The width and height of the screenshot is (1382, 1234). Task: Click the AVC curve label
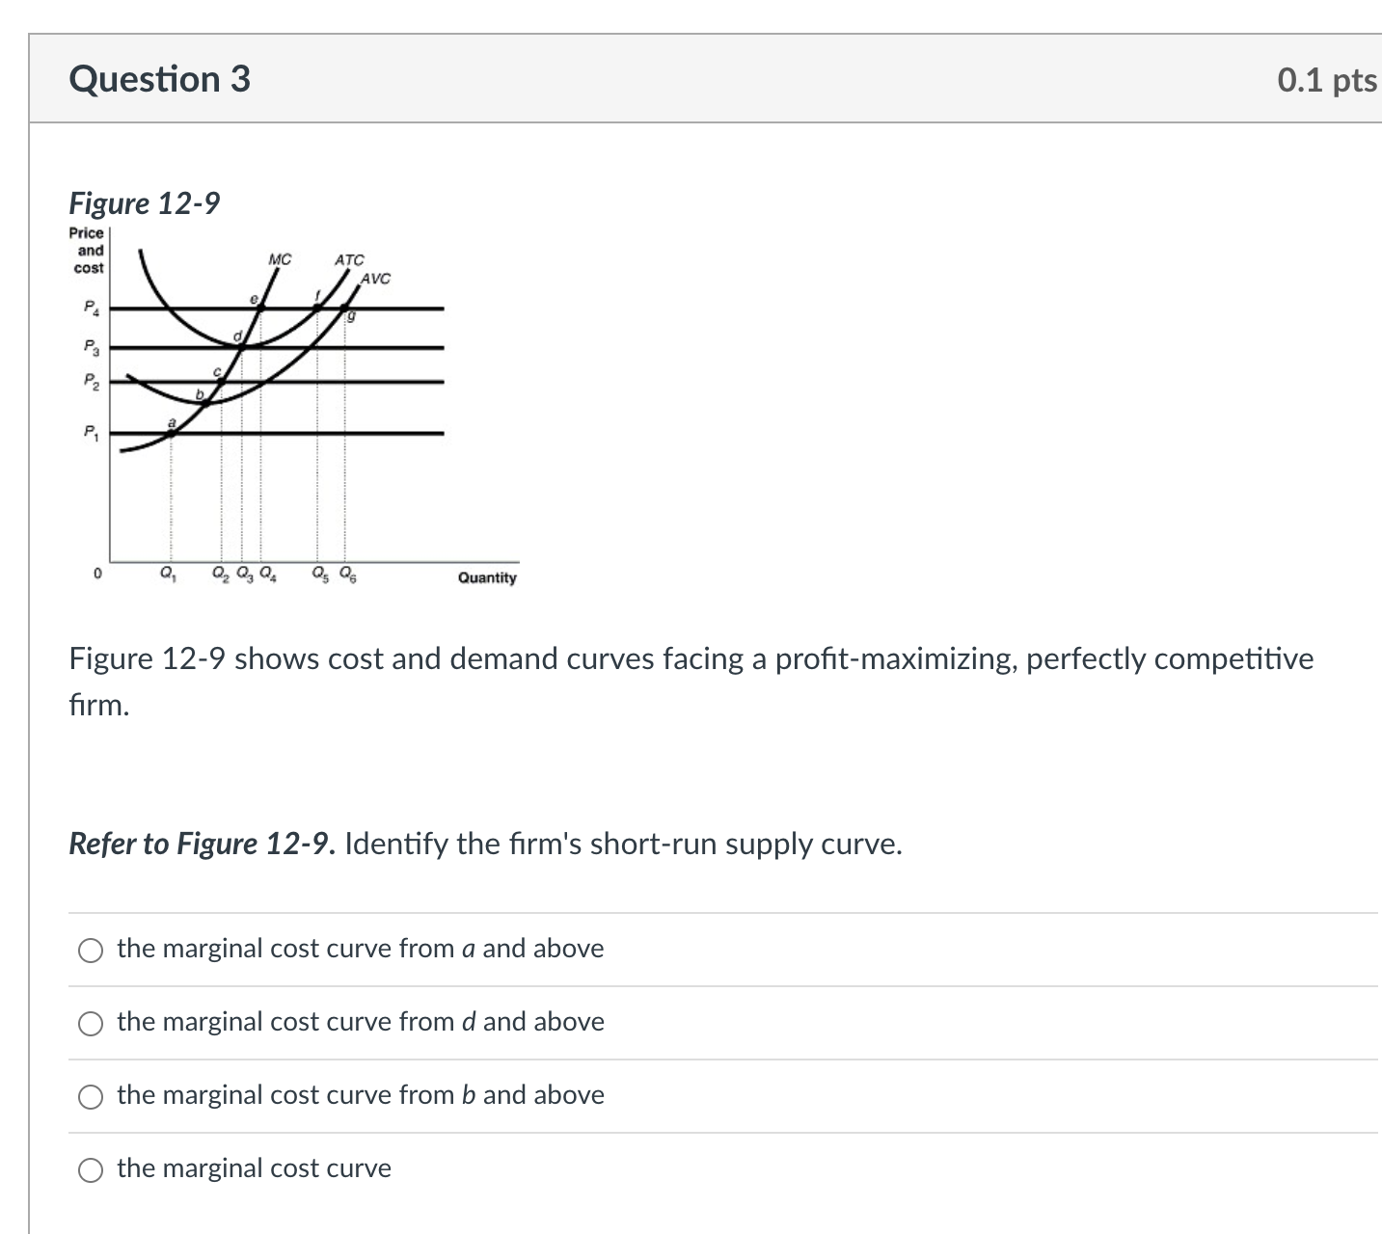coord(376,279)
